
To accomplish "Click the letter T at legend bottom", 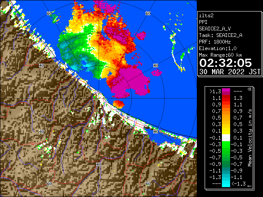I will pos(250,186).
